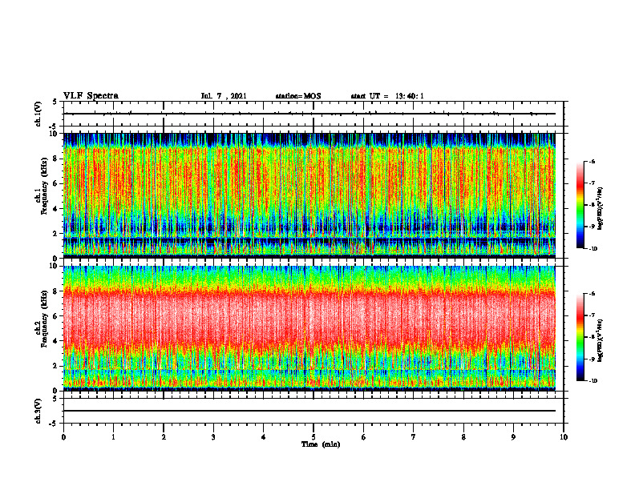
Task: Click the "8" kHz tick of ch.2 panel
Action: coord(56,291)
